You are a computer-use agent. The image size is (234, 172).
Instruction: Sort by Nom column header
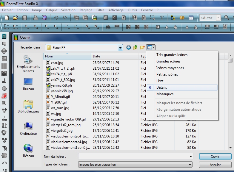[x=67, y=56]
